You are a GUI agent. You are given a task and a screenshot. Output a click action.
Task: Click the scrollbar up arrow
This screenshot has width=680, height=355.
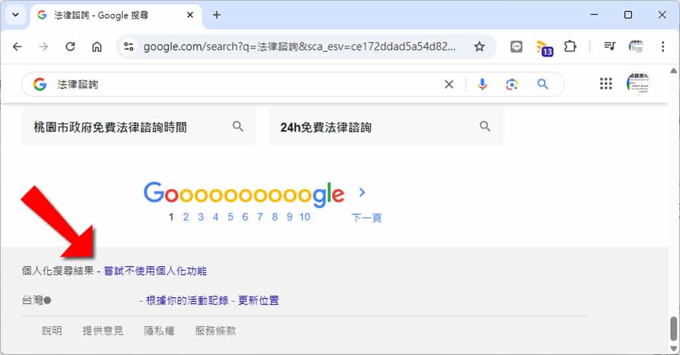673,70
